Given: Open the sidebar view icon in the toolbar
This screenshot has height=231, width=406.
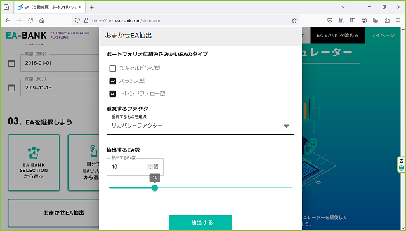Looking at the screenshot, I should pos(353,20).
